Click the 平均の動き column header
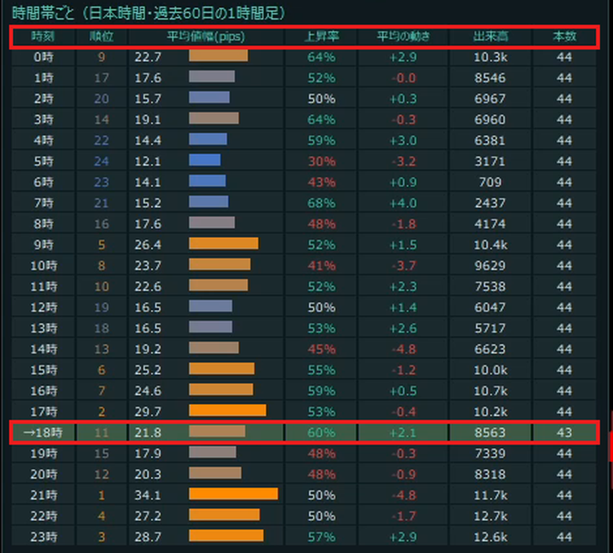 (x=403, y=37)
